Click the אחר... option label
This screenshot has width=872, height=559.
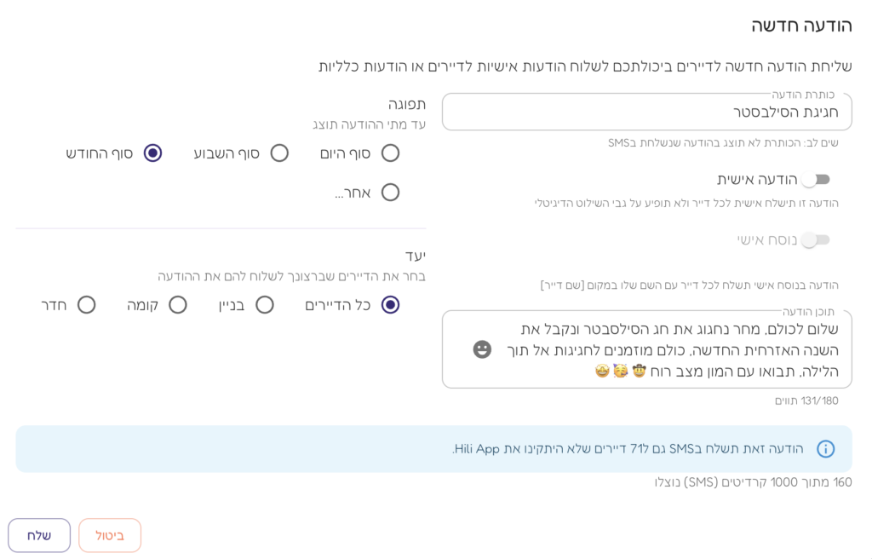pyautogui.click(x=353, y=193)
